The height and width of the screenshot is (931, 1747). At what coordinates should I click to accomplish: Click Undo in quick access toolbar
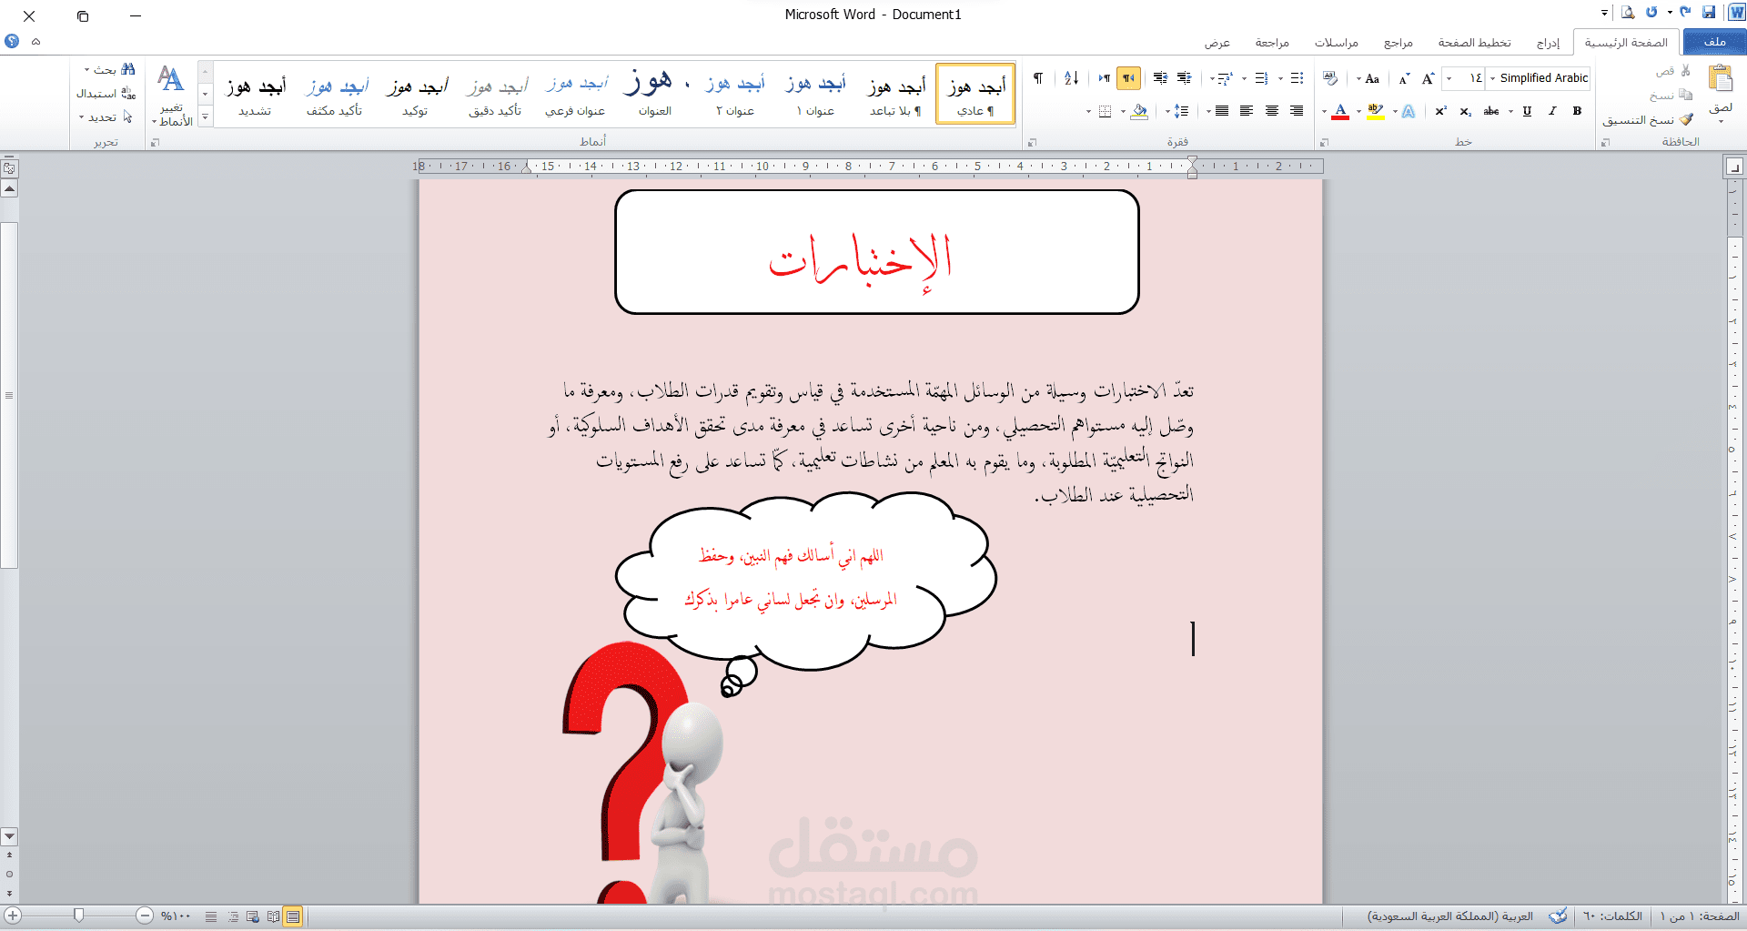pyautogui.click(x=1686, y=13)
